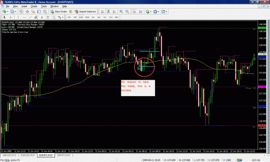The image size is (270, 162).
Task: Open the Data Window crosshair icon
Action: click(x=27, y=12)
